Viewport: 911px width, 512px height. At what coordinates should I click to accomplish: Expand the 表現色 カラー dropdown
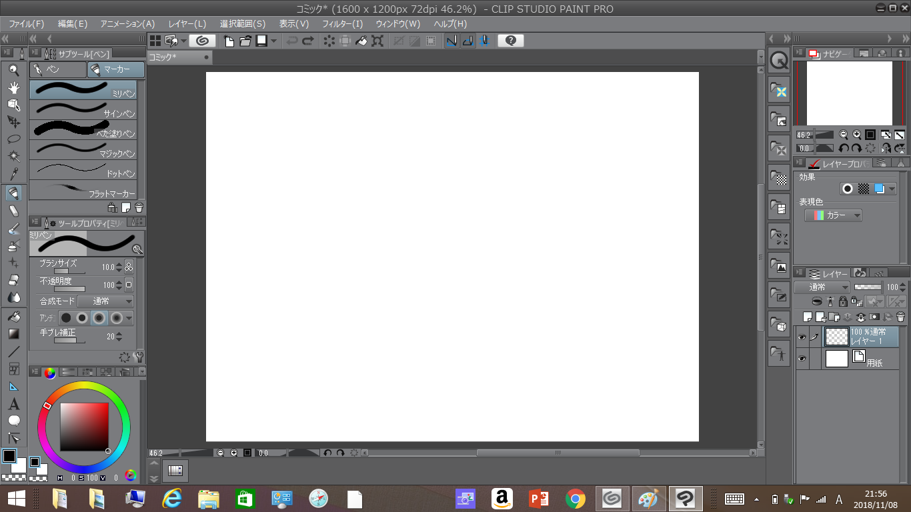point(833,215)
